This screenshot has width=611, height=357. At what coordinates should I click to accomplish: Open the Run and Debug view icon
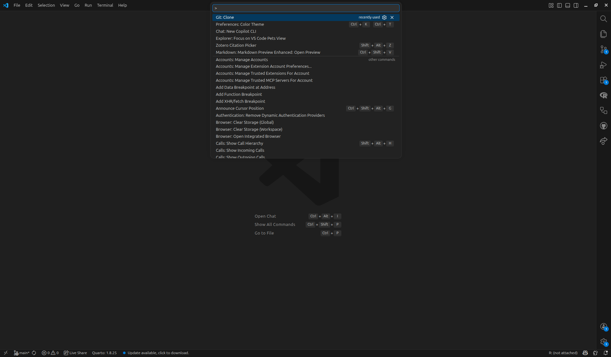[x=603, y=65]
